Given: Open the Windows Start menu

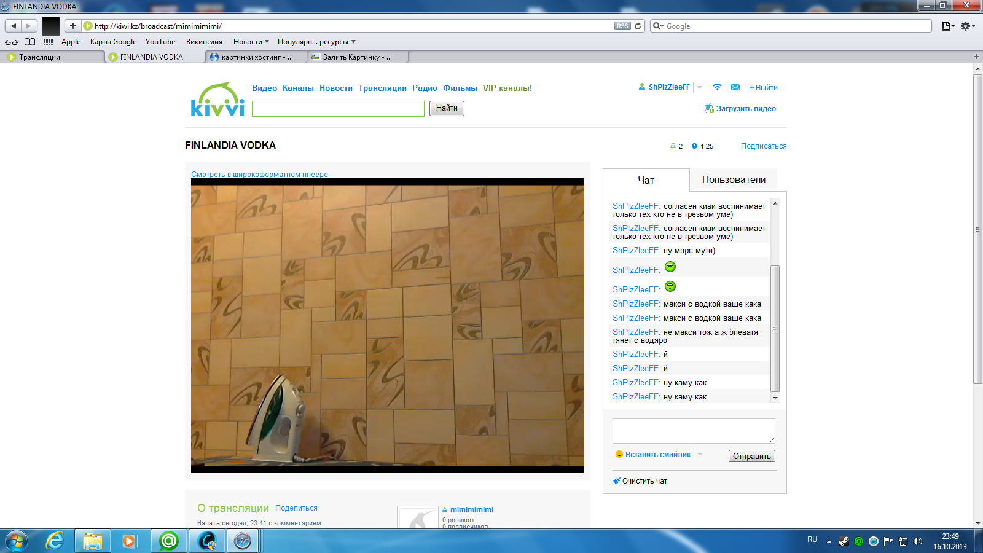Looking at the screenshot, I should click(17, 541).
